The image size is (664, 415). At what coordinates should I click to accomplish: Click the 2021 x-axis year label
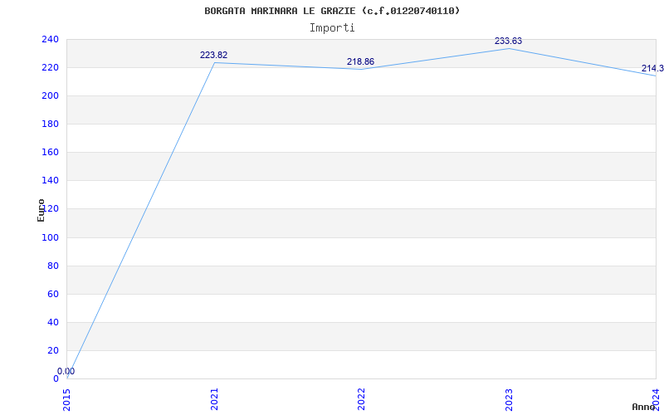[x=214, y=399]
